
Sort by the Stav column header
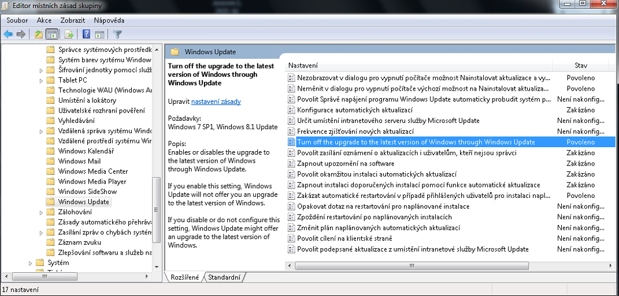(x=581, y=65)
